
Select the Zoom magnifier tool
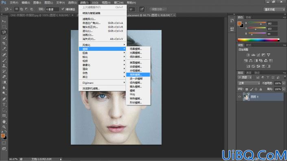pyautogui.click(x=4, y=127)
